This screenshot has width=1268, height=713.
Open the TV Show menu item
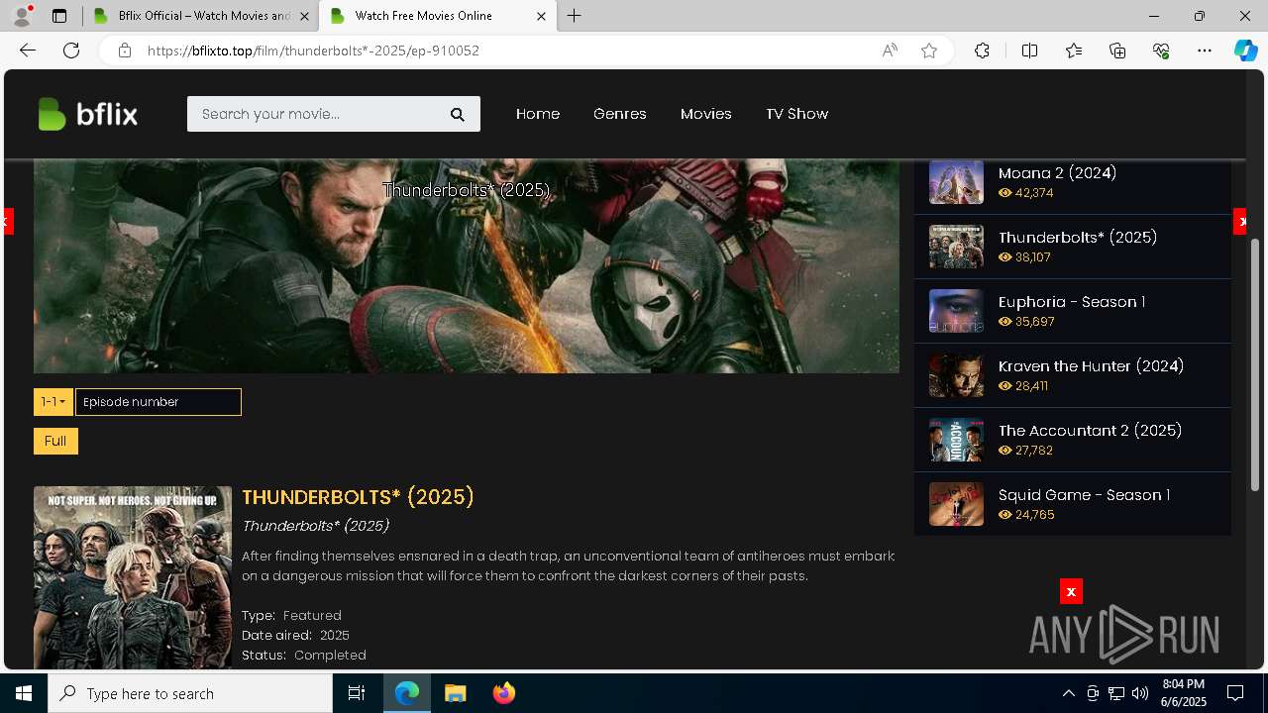point(796,114)
